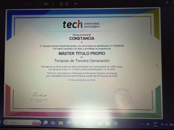
Task: Zoom out with the minus button
Action: pos(39,4)
